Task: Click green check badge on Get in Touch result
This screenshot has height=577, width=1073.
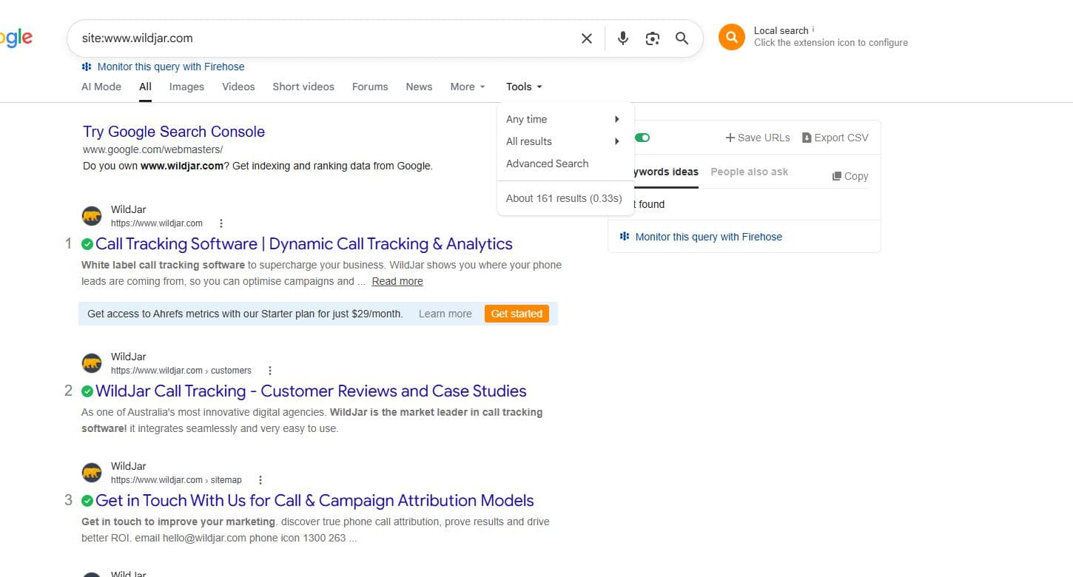Action: 87,501
